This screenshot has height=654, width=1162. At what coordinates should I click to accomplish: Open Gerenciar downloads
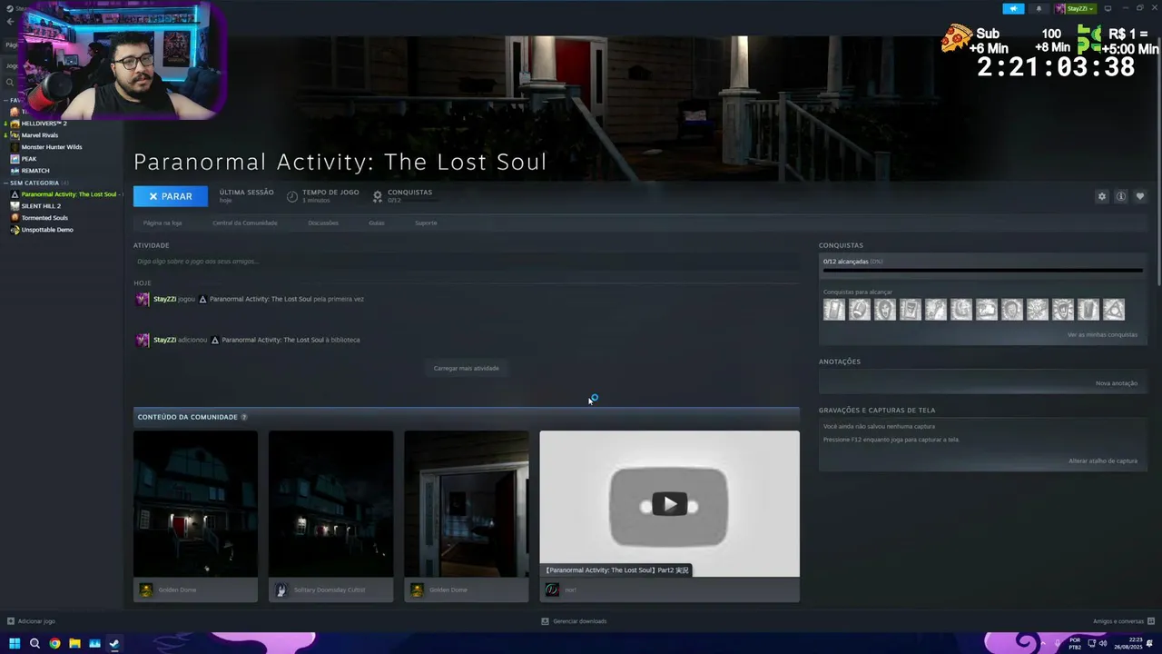[574, 621]
